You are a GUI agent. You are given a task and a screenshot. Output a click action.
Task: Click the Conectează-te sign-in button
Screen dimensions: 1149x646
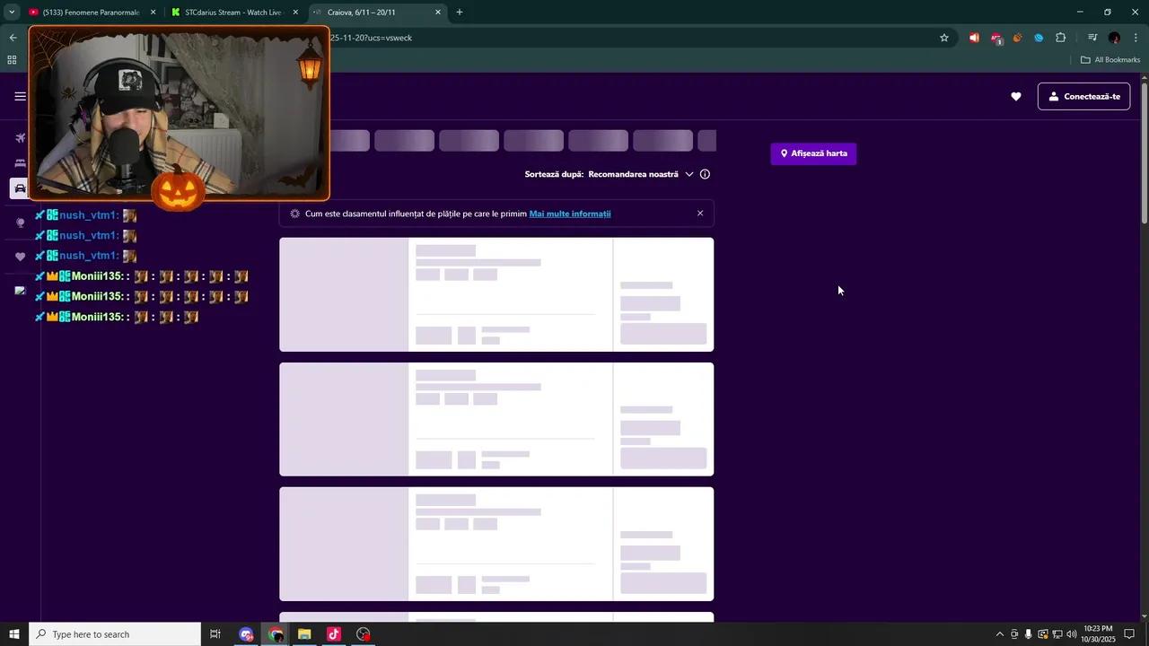1083,96
